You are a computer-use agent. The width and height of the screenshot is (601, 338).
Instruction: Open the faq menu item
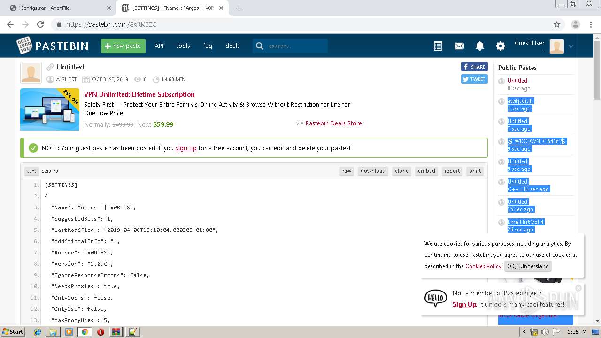(208, 46)
